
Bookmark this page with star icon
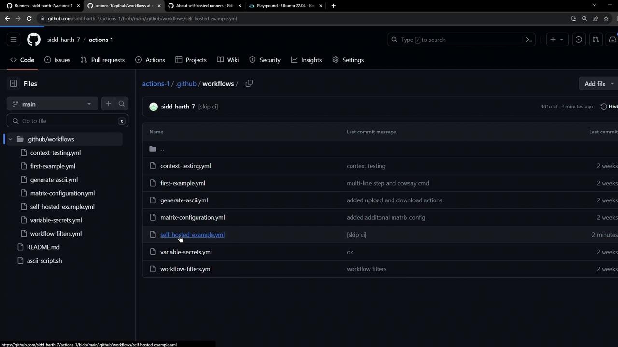pos(606,18)
